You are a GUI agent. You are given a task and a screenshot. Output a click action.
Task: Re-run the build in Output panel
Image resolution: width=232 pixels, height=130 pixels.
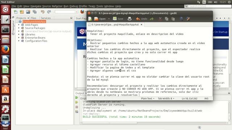[x=76, y=97]
